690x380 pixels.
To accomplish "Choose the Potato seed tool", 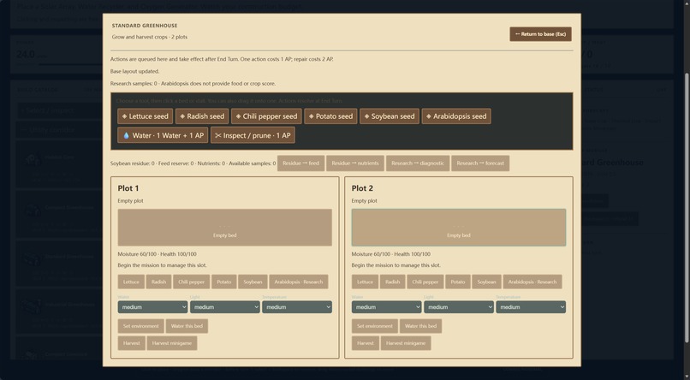I will point(330,116).
